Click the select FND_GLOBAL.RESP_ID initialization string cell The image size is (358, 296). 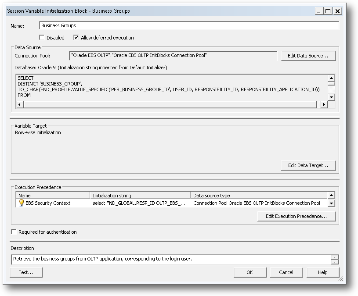(x=139, y=203)
